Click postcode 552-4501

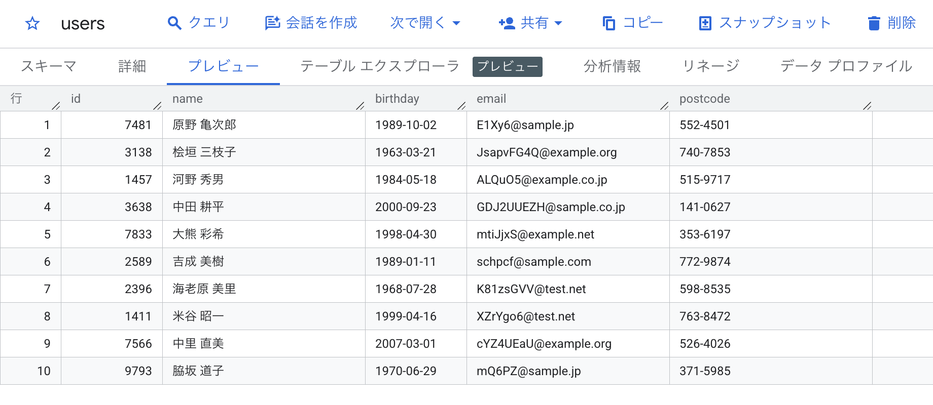[x=705, y=125]
